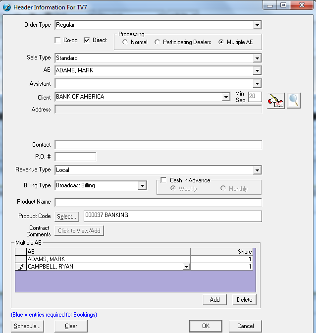Open the Client dropdown showing BANK OF AMERICA

point(226,97)
